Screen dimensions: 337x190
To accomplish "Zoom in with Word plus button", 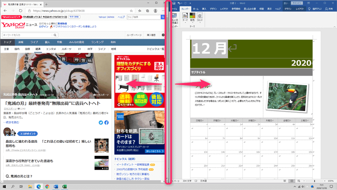I will click(325, 181).
